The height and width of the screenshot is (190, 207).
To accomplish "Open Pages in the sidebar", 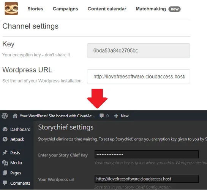I will (x=16, y=173).
